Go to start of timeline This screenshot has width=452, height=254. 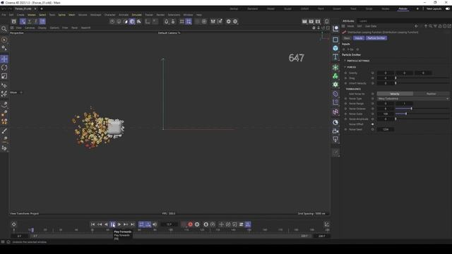(x=93, y=224)
